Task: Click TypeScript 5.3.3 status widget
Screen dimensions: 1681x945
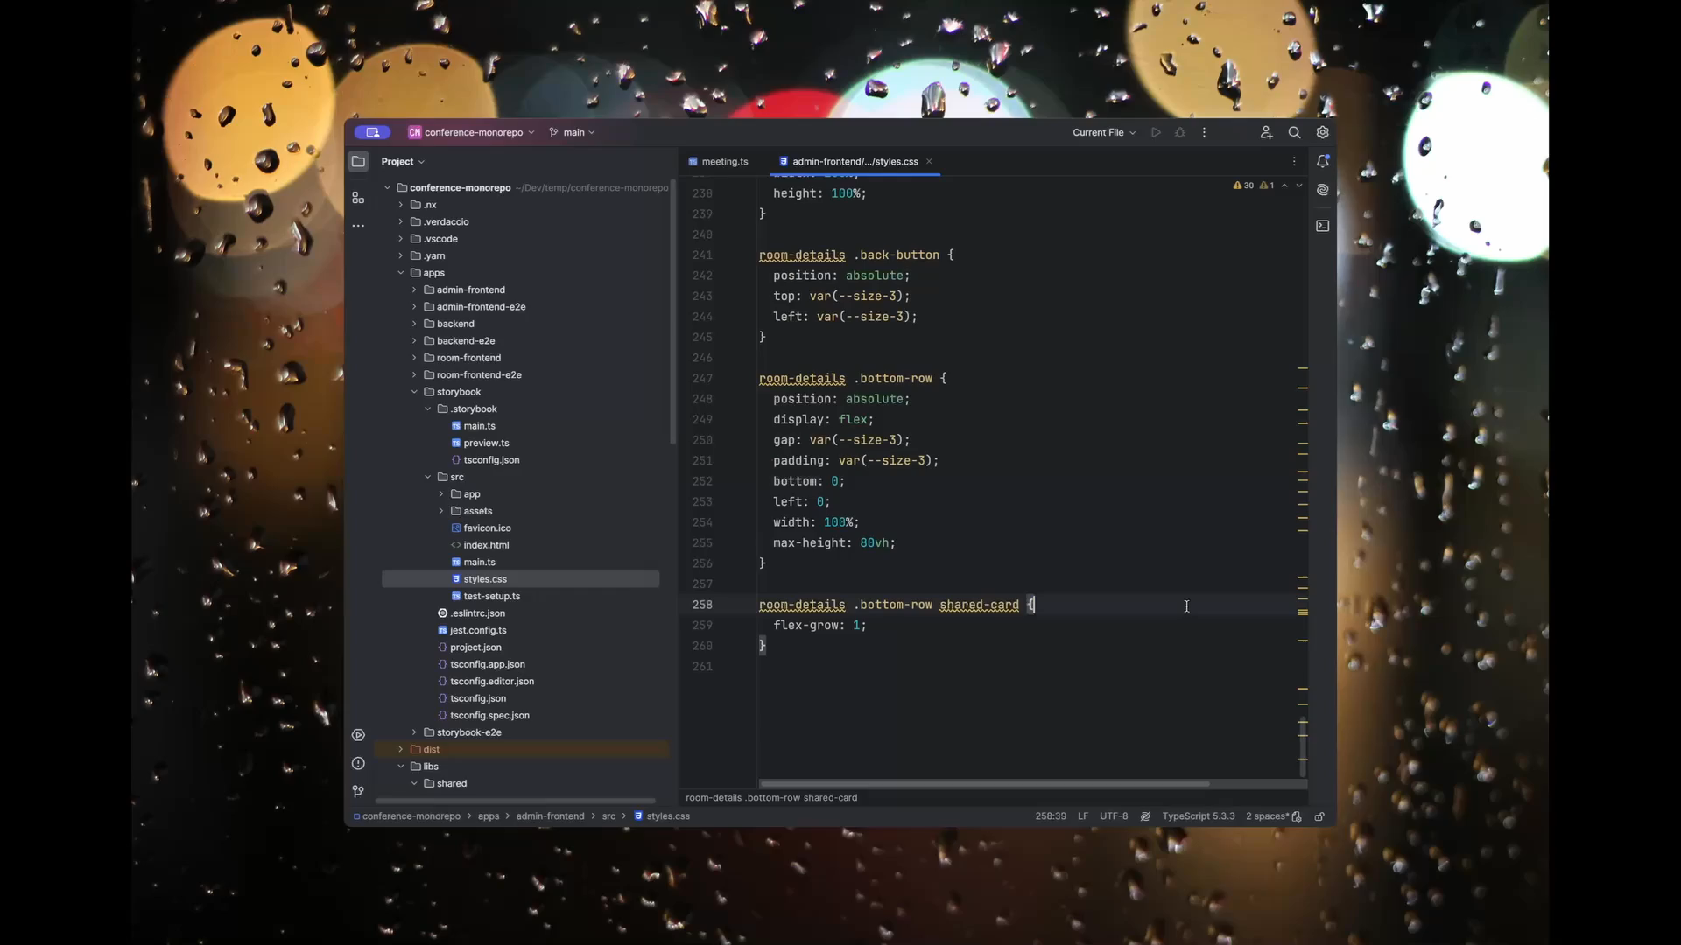Action: pos(1199,816)
